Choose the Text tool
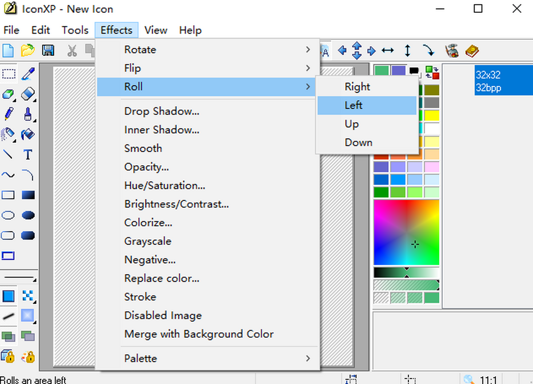The height and width of the screenshot is (384, 533). coord(28,155)
